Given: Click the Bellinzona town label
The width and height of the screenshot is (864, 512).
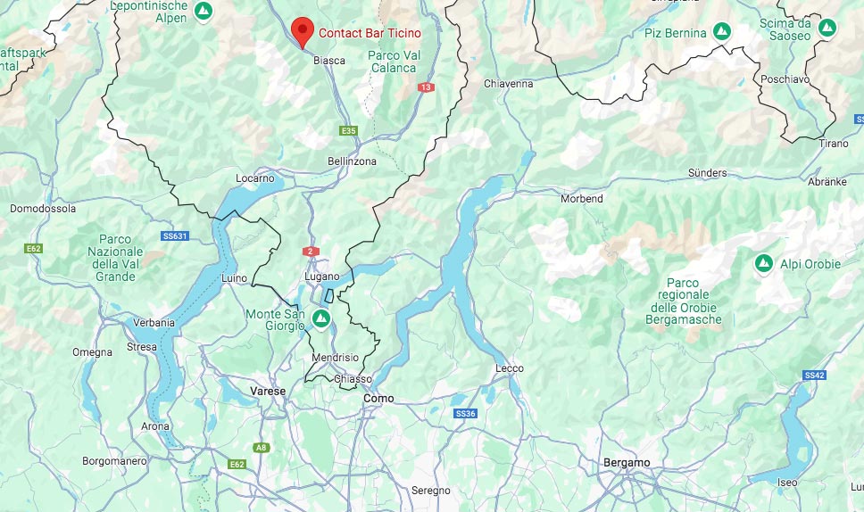Looking at the screenshot, I should click(x=352, y=161).
